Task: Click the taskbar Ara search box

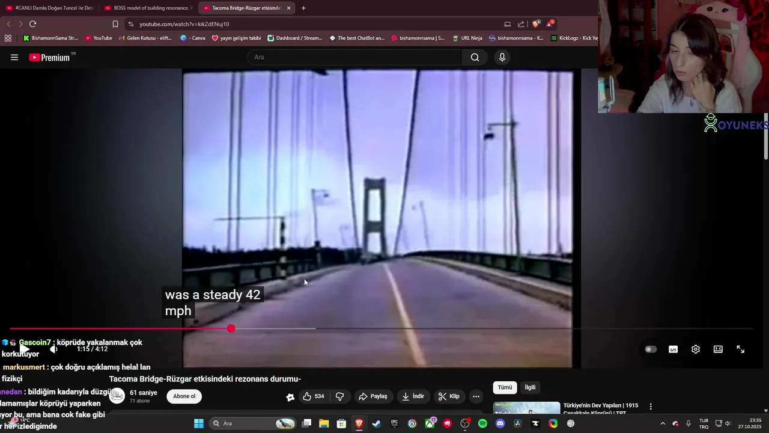Action: pos(254,423)
